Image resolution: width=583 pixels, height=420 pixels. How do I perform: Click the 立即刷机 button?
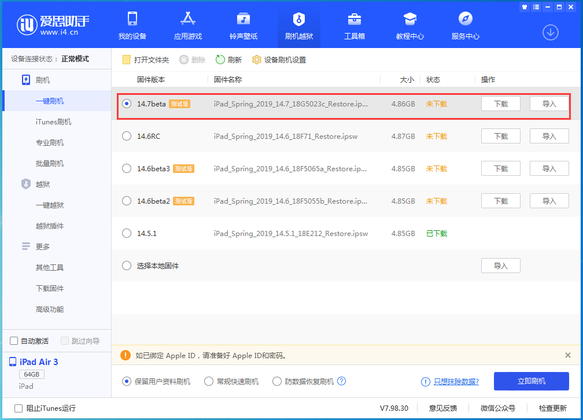(x=532, y=381)
